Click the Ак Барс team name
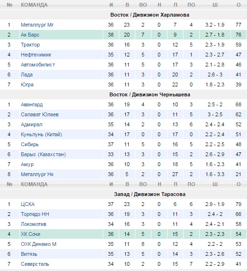The image size is (247, 271). pyautogui.click(x=30, y=35)
